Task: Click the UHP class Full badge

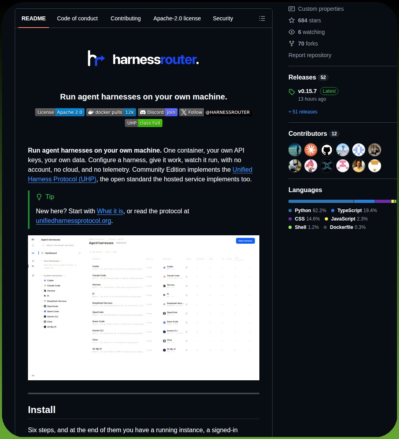Action: pos(143,123)
